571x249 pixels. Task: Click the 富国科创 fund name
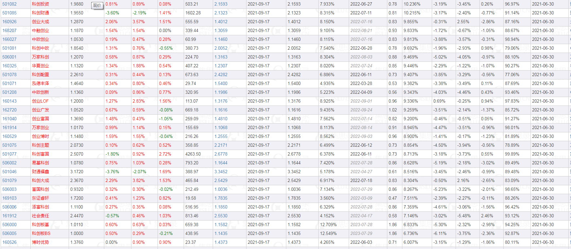point(41,189)
